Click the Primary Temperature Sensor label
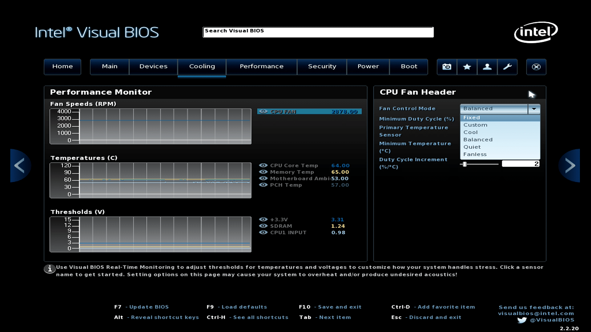The width and height of the screenshot is (591, 332). [413, 131]
